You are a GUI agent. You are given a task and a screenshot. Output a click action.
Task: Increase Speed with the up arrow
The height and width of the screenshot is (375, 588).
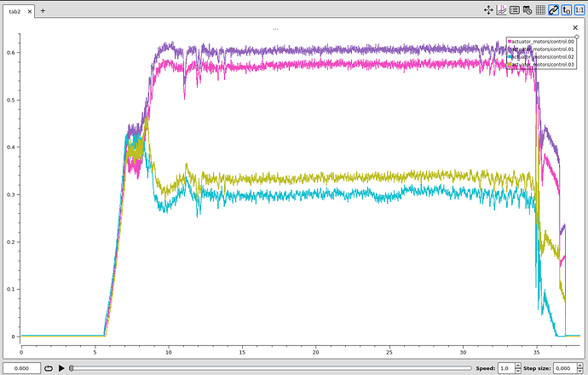point(518,366)
